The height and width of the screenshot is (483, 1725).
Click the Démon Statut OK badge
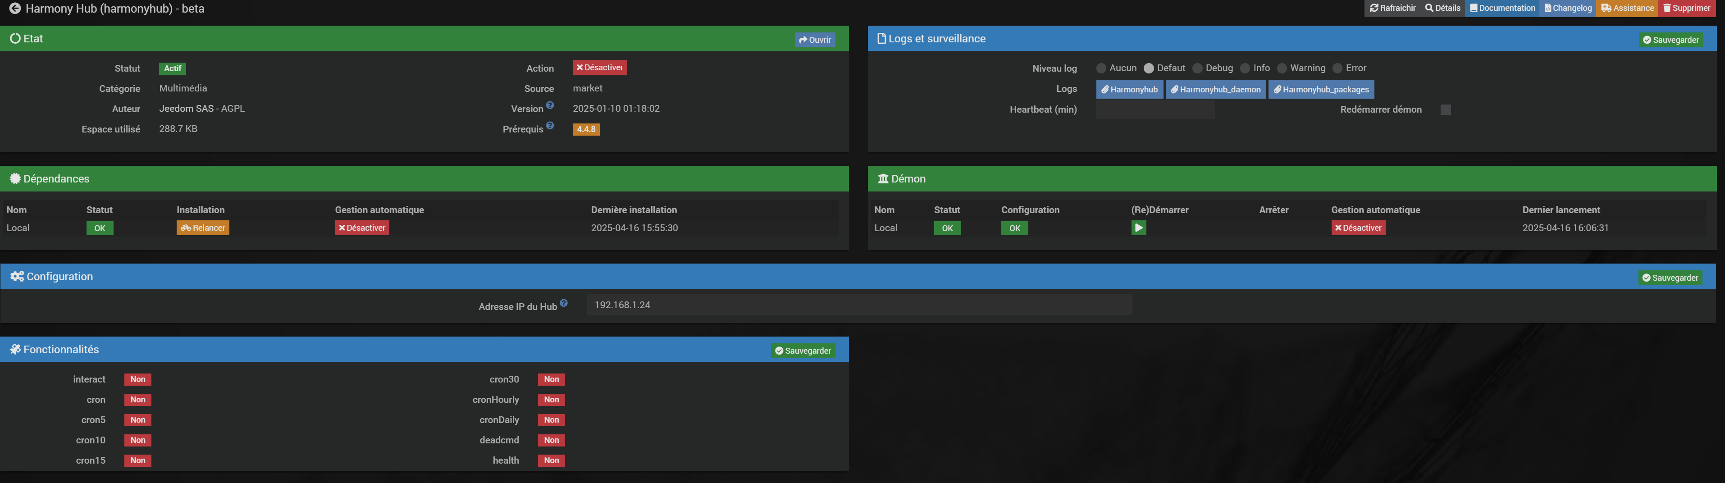948,228
